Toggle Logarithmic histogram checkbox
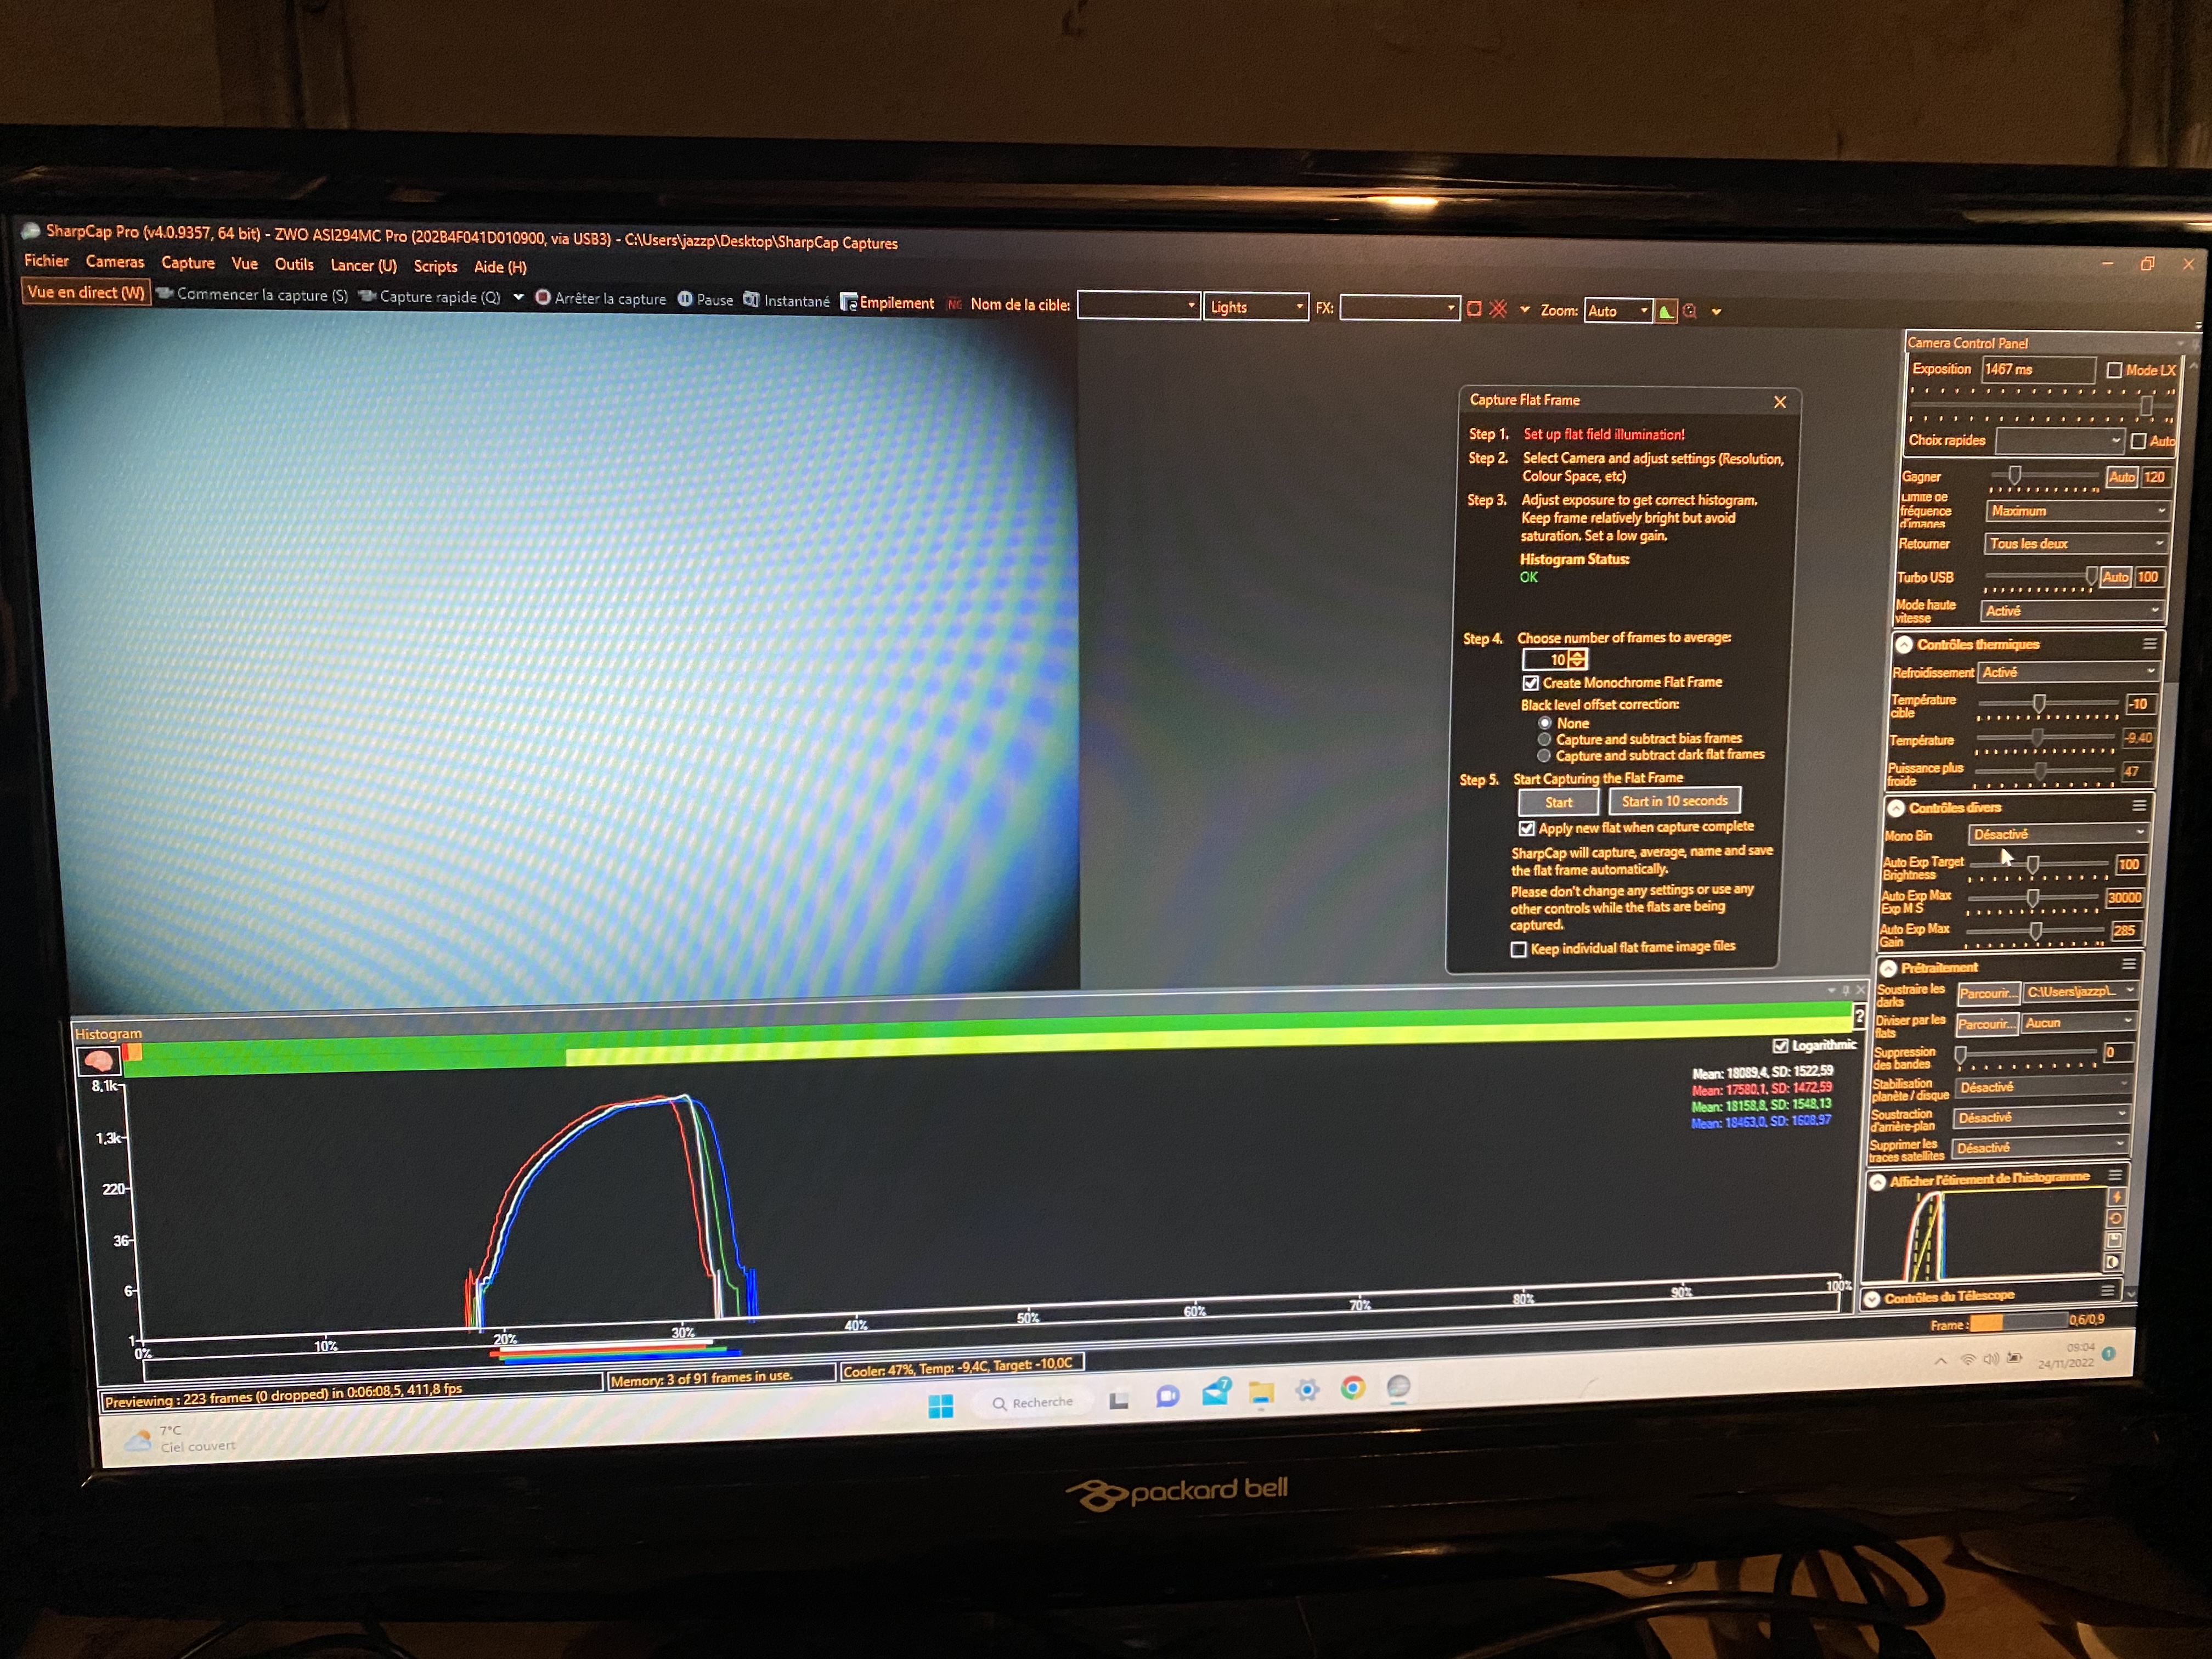The height and width of the screenshot is (1659, 2212). tap(1780, 1046)
